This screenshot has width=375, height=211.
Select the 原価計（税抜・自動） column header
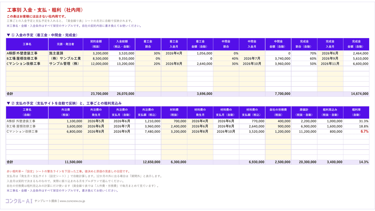tap(304, 112)
